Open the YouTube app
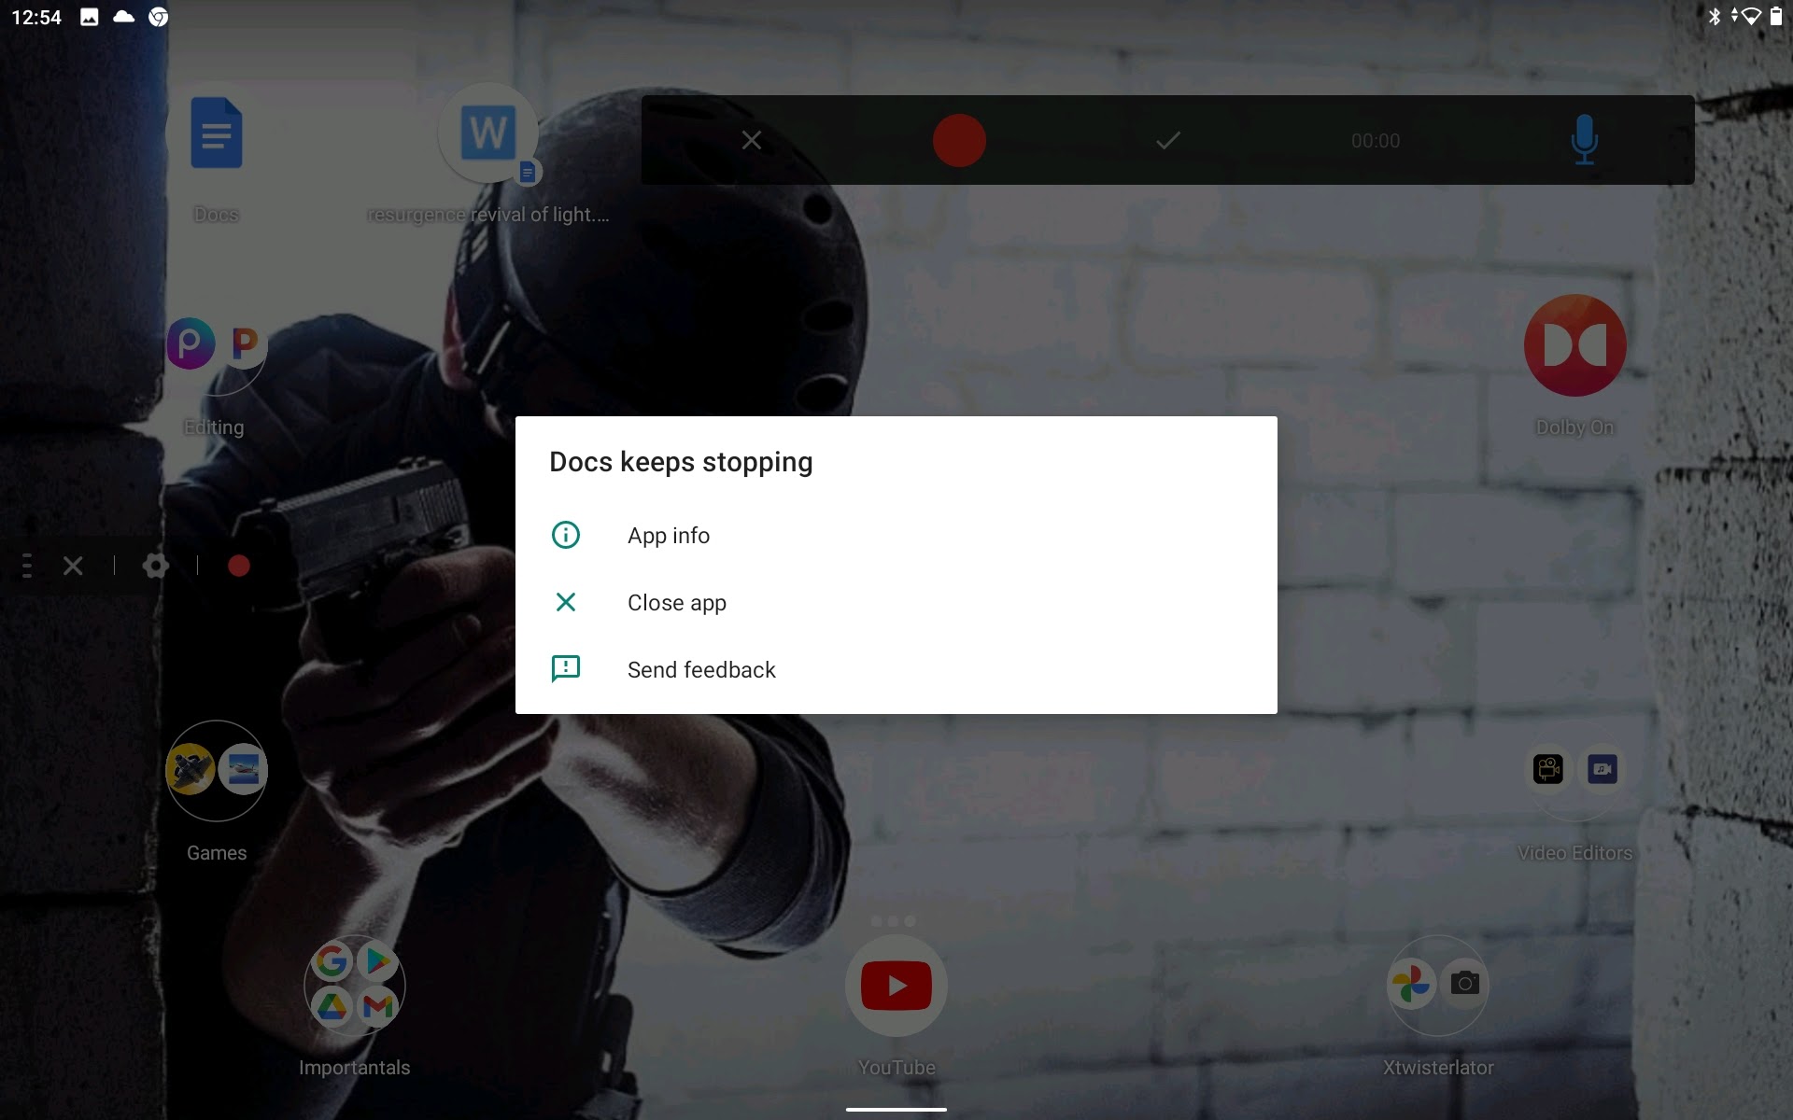 tap(896, 986)
